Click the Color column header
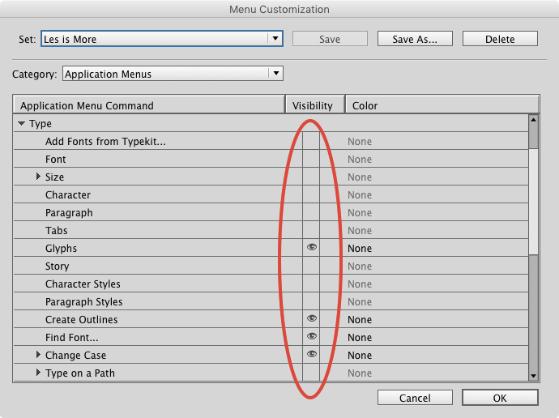 point(442,105)
